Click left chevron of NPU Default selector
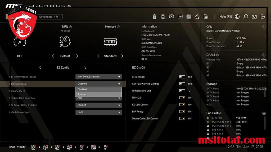Image resolution: width=271 pixels, height=152 pixels. [x=53, y=56]
